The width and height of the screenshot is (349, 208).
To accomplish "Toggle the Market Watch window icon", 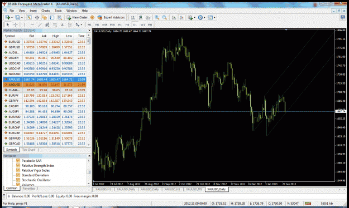I will [29, 17].
